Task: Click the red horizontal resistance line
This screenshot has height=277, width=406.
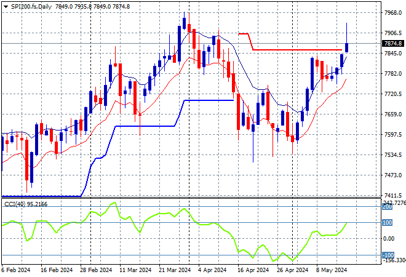Action: point(295,49)
